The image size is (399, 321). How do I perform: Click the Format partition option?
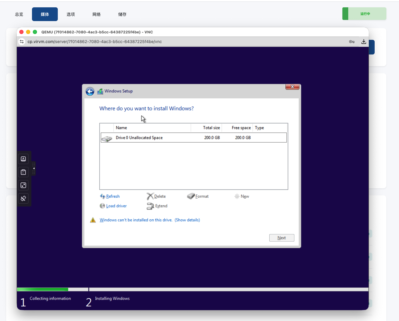pyautogui.click(x=198, y=196)
